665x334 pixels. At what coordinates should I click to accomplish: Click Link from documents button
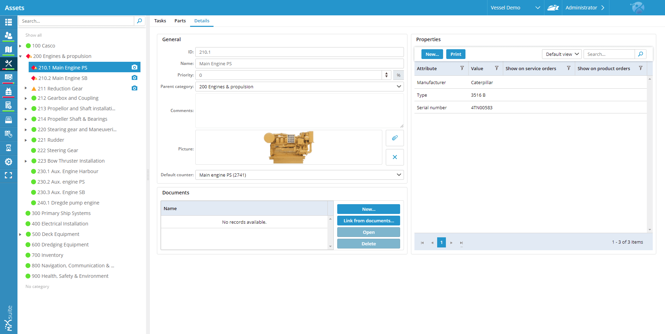(368, 221)
